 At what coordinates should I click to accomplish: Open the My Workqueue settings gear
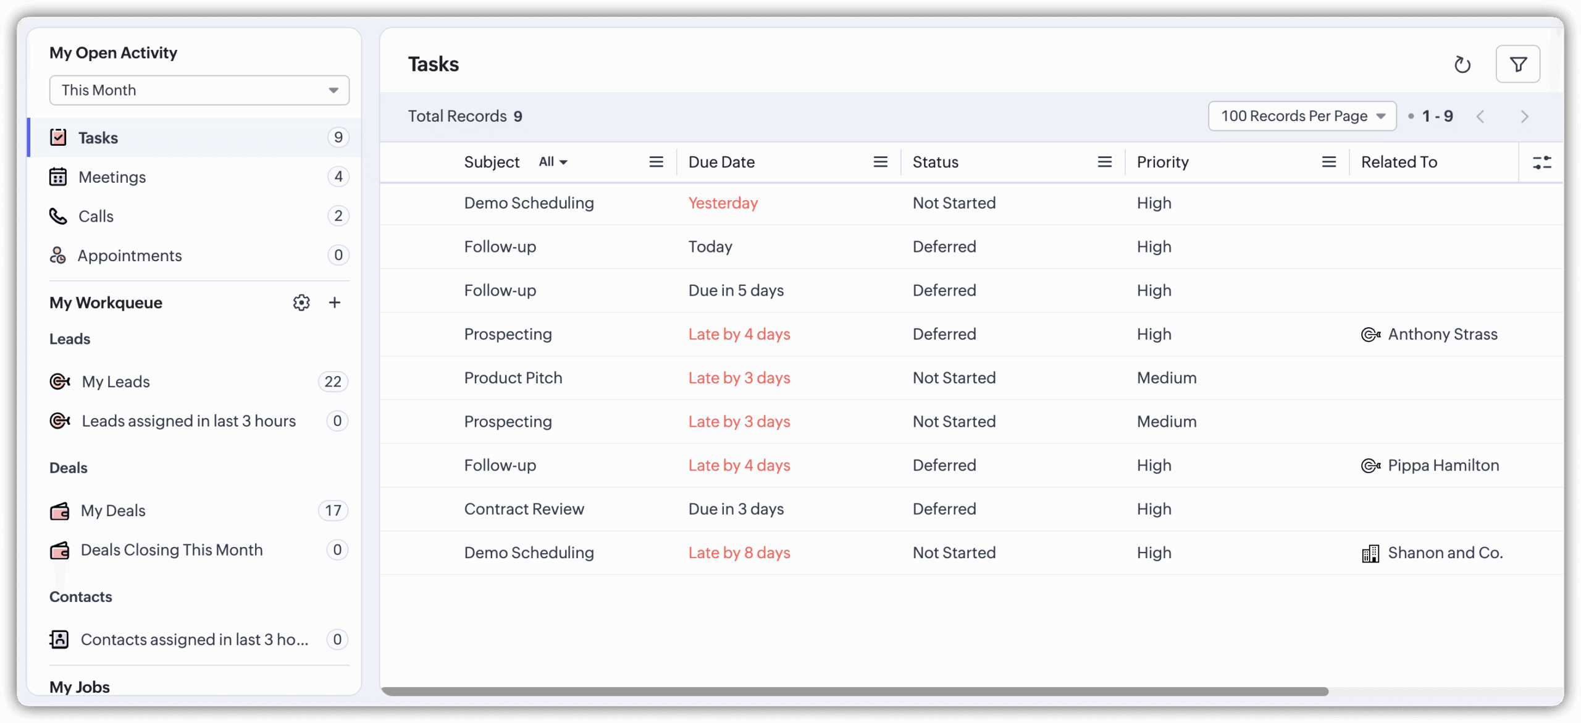tap(301, 303)
